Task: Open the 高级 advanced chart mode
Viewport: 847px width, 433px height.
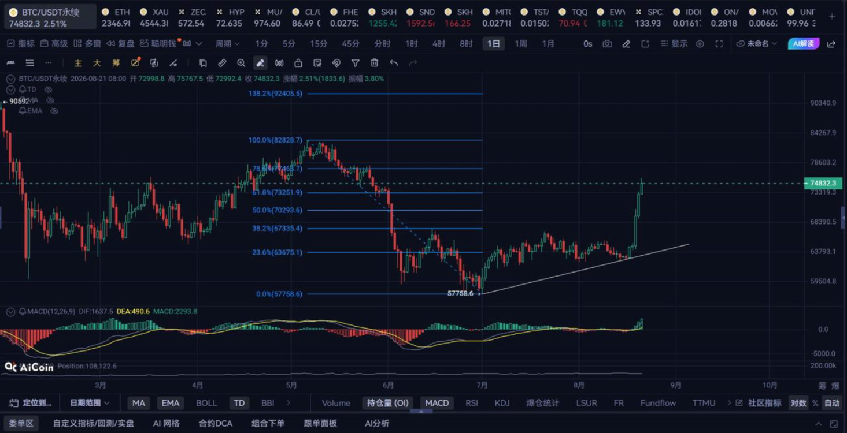Action: click(54, 44)
